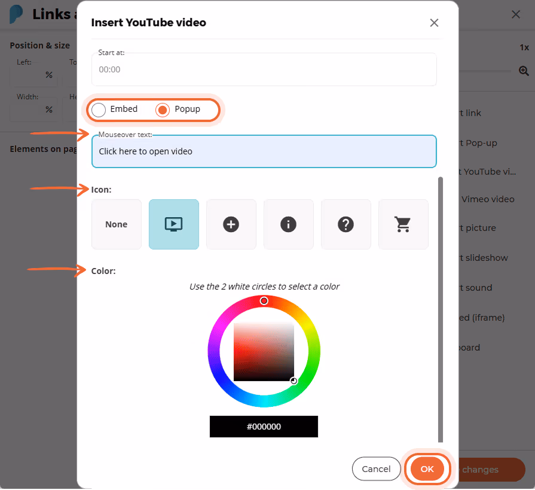This screenshot has height=490, width=535.
Task: Choose the shopping cart icon
Action: coord(403,224)
